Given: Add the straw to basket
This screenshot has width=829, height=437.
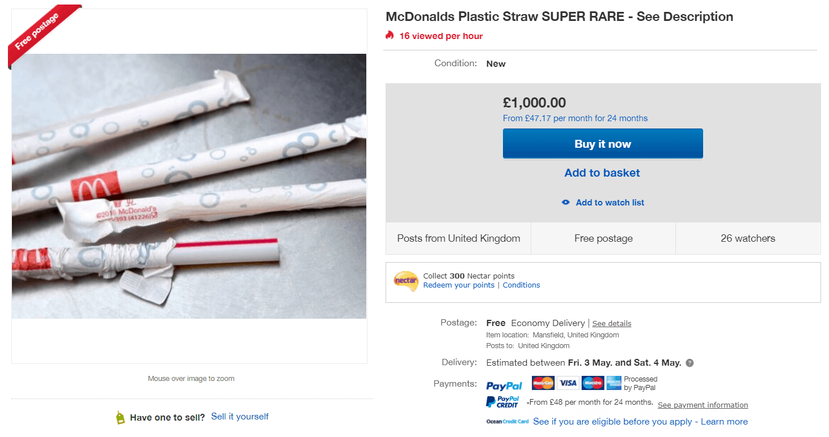Looking at the screenshot, I should pos(602,173).
